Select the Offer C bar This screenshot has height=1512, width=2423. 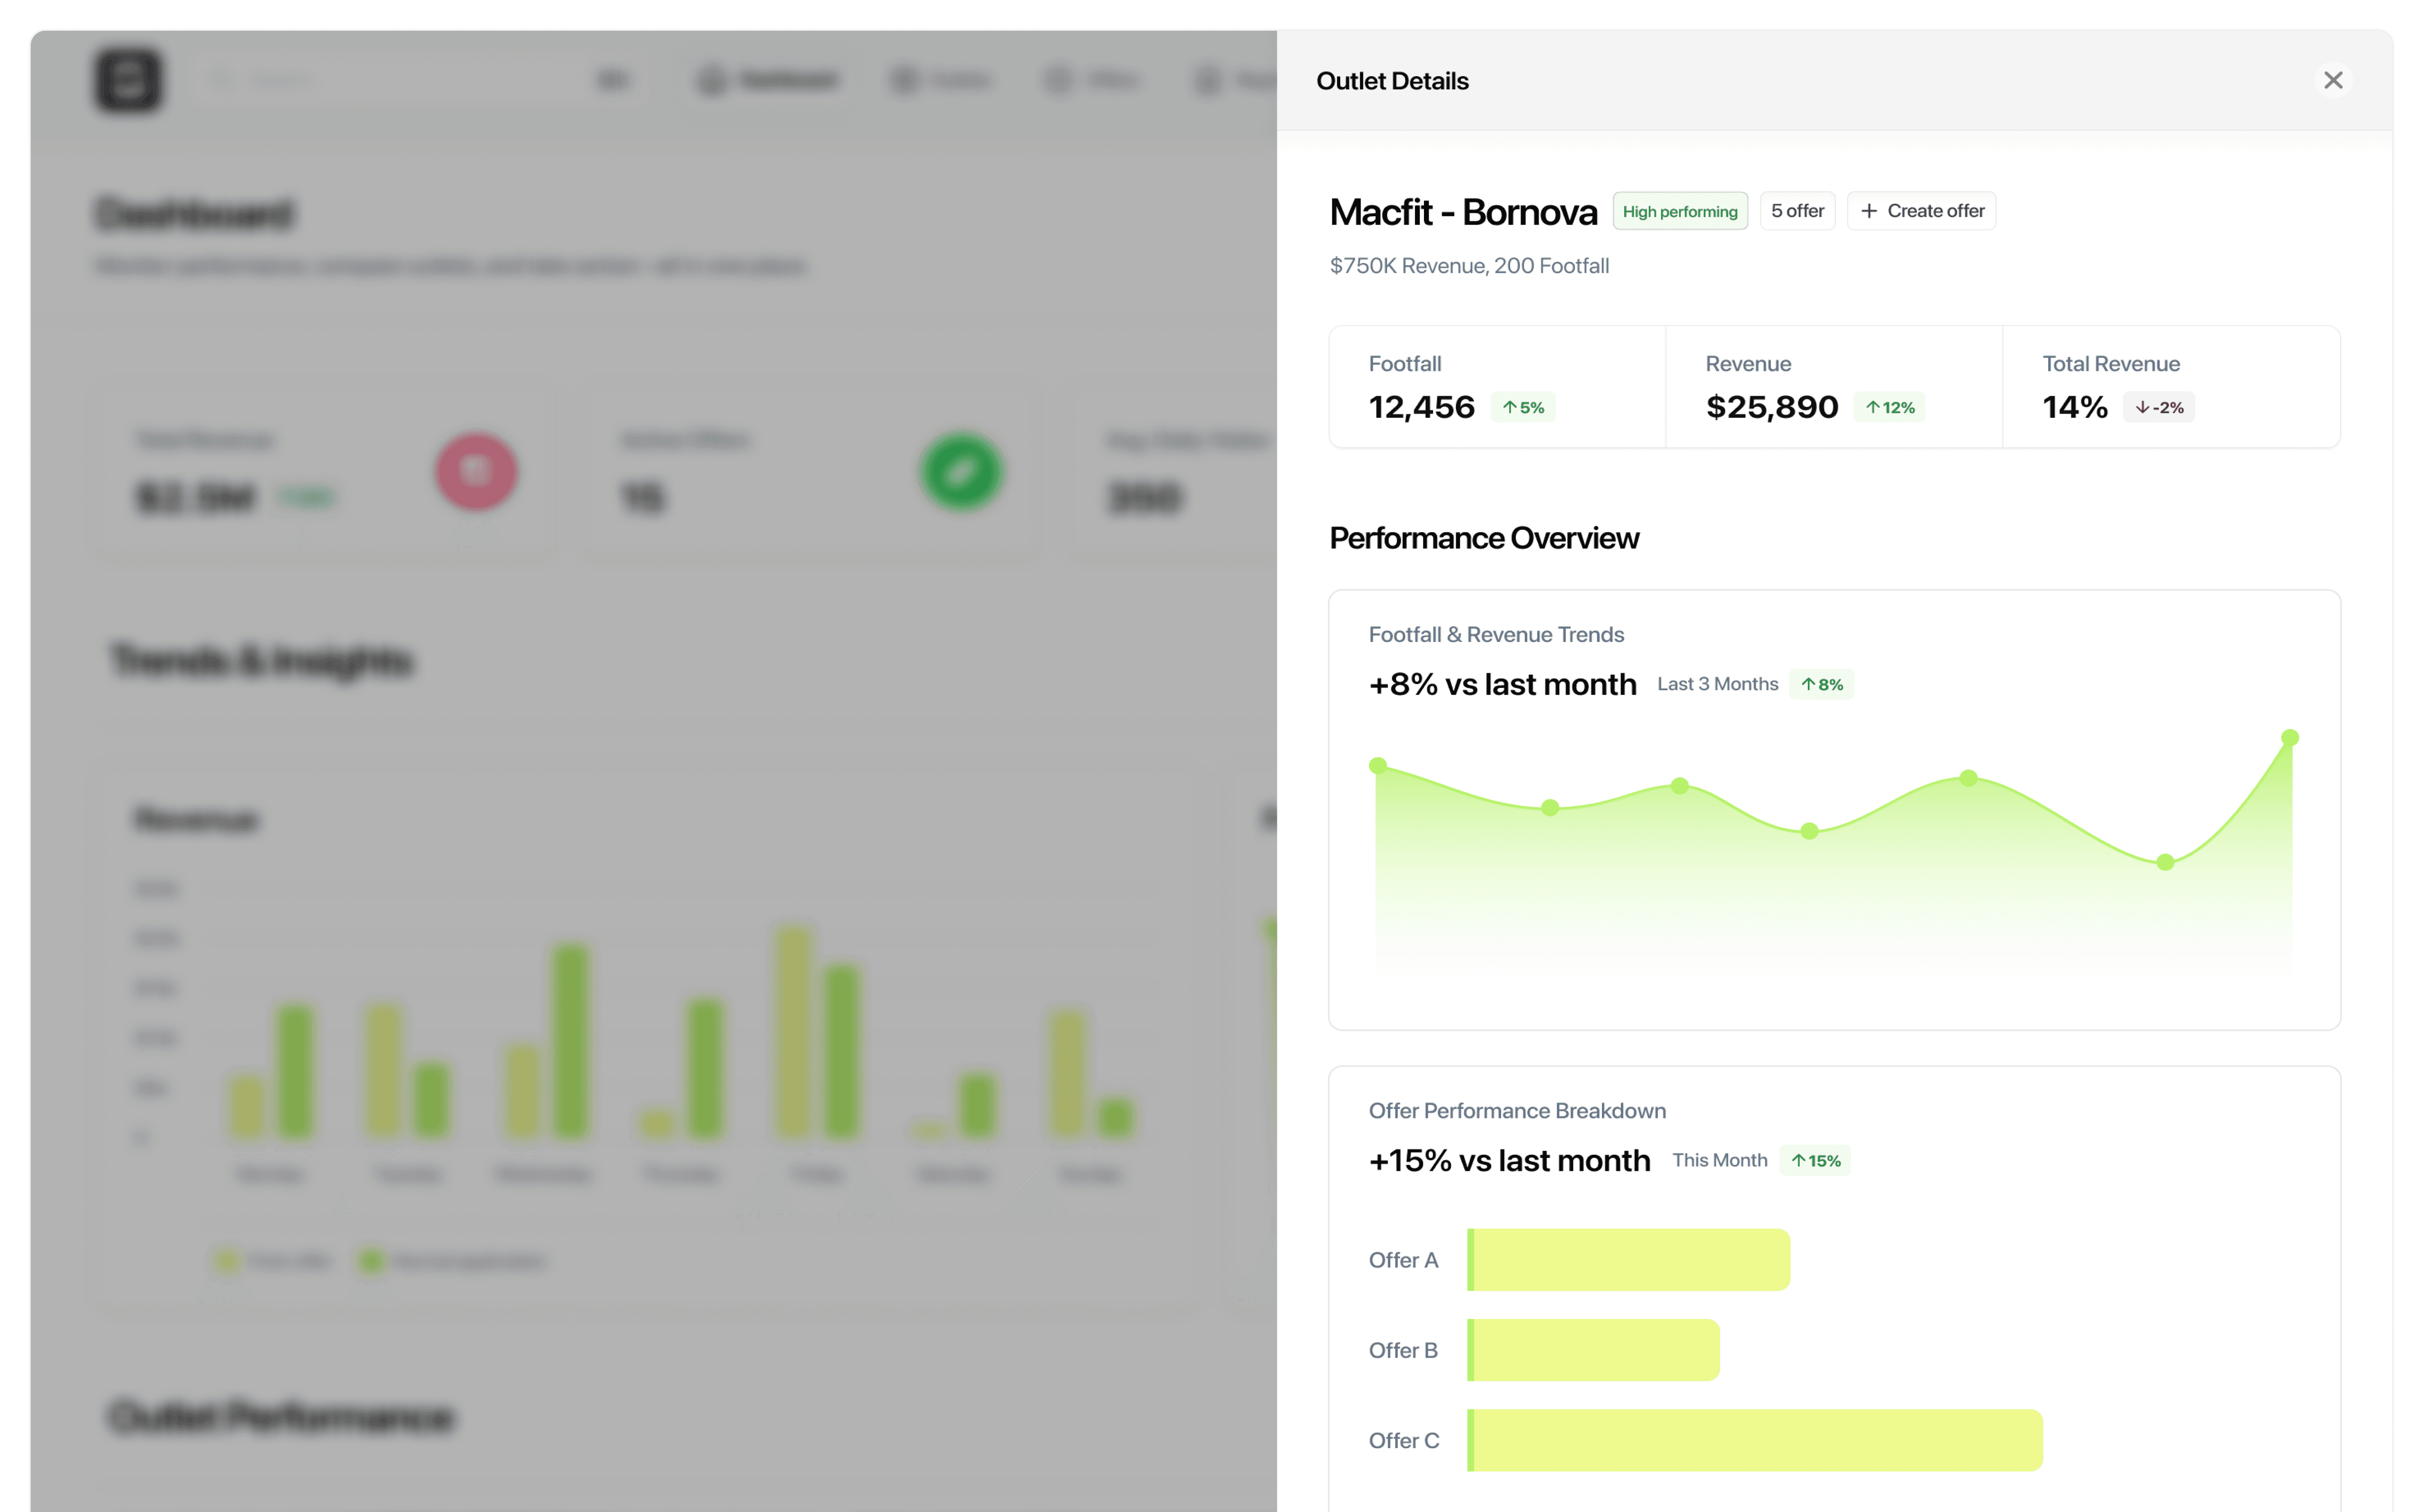click(x=1754, y=1440)
